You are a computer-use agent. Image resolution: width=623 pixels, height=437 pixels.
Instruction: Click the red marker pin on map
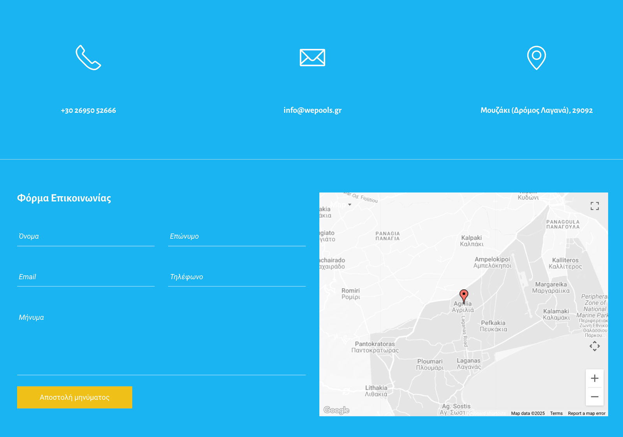[463, 296]
